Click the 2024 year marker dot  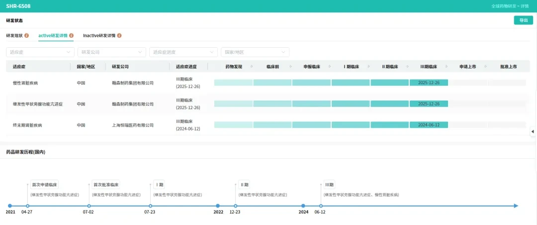point(303,206)
